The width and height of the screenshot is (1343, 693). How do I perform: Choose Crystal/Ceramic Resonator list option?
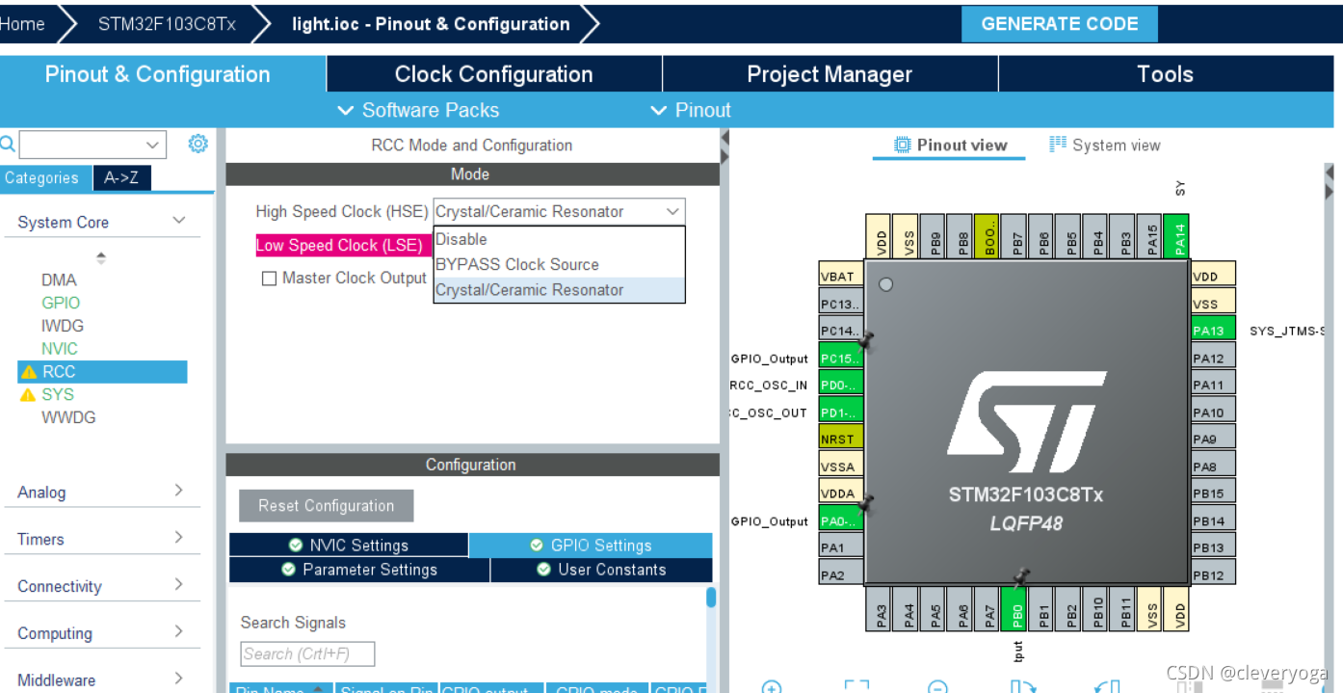[559, 290]
